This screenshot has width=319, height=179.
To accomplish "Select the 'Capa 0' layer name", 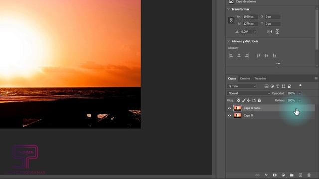I will click(x=248, y=115).
